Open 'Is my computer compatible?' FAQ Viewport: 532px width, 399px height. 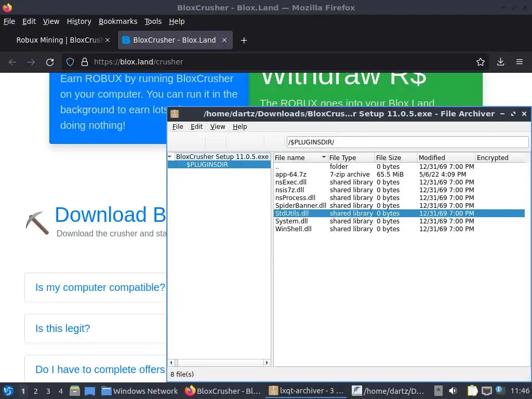(x=100, y=287)
